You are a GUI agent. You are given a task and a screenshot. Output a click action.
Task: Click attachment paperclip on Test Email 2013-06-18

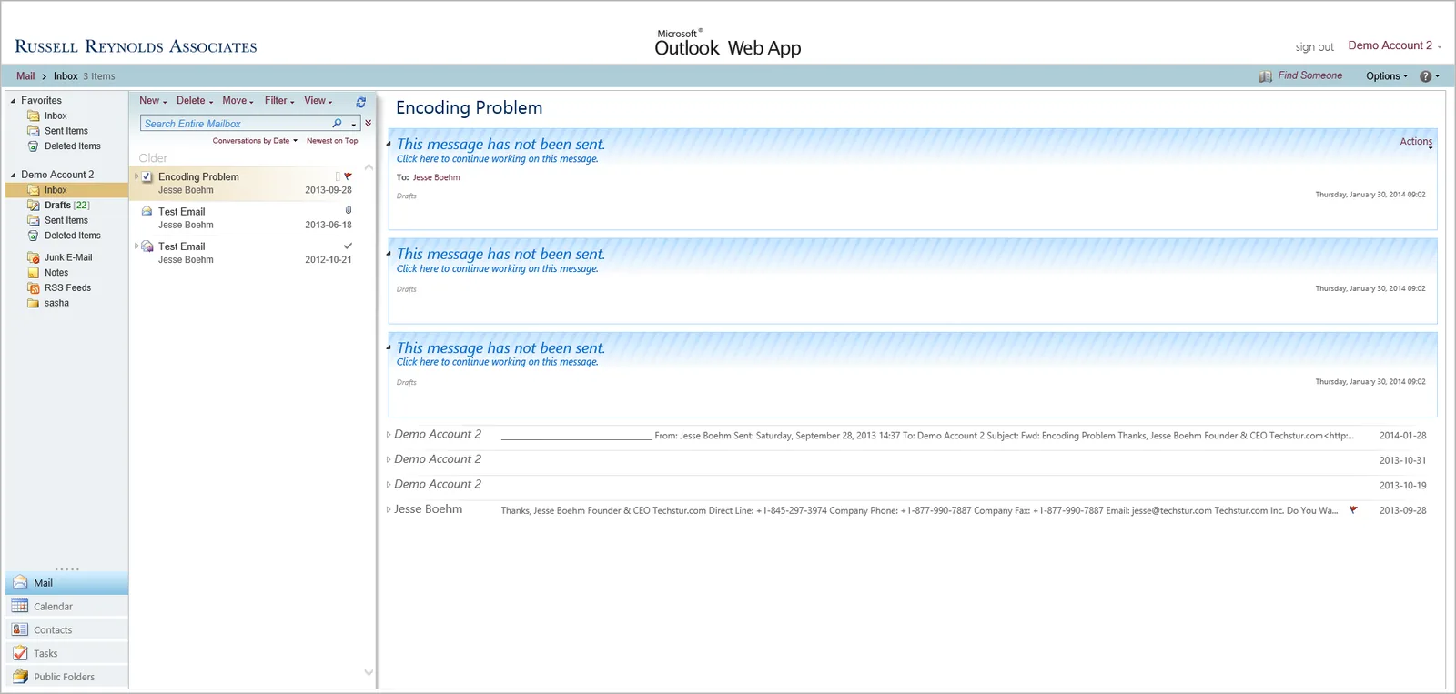click(349, 210)
